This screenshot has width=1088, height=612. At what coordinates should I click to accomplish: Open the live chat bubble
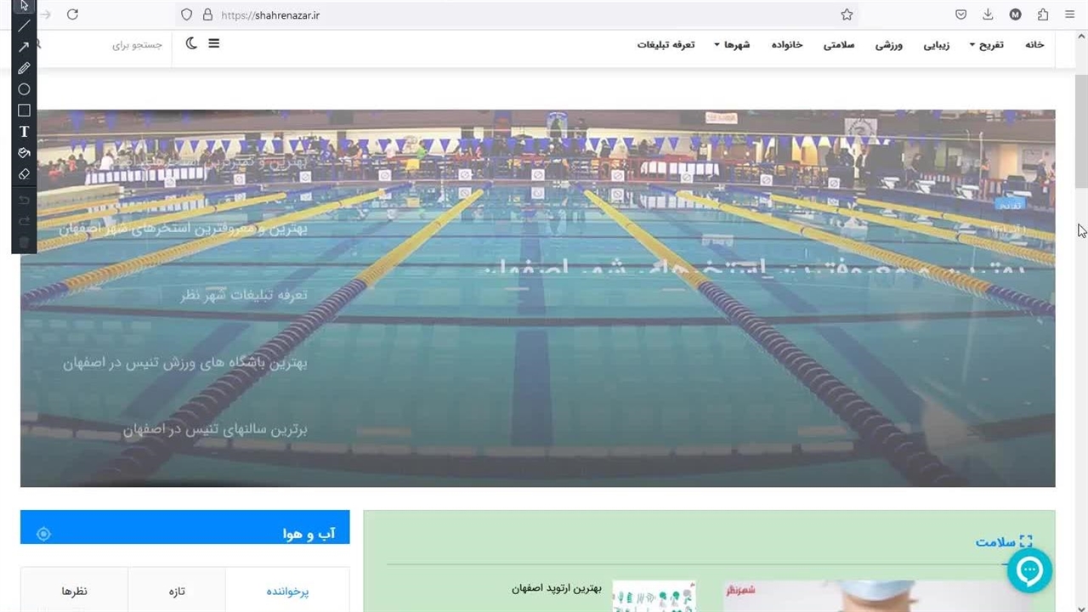(x=1029, y=570)
